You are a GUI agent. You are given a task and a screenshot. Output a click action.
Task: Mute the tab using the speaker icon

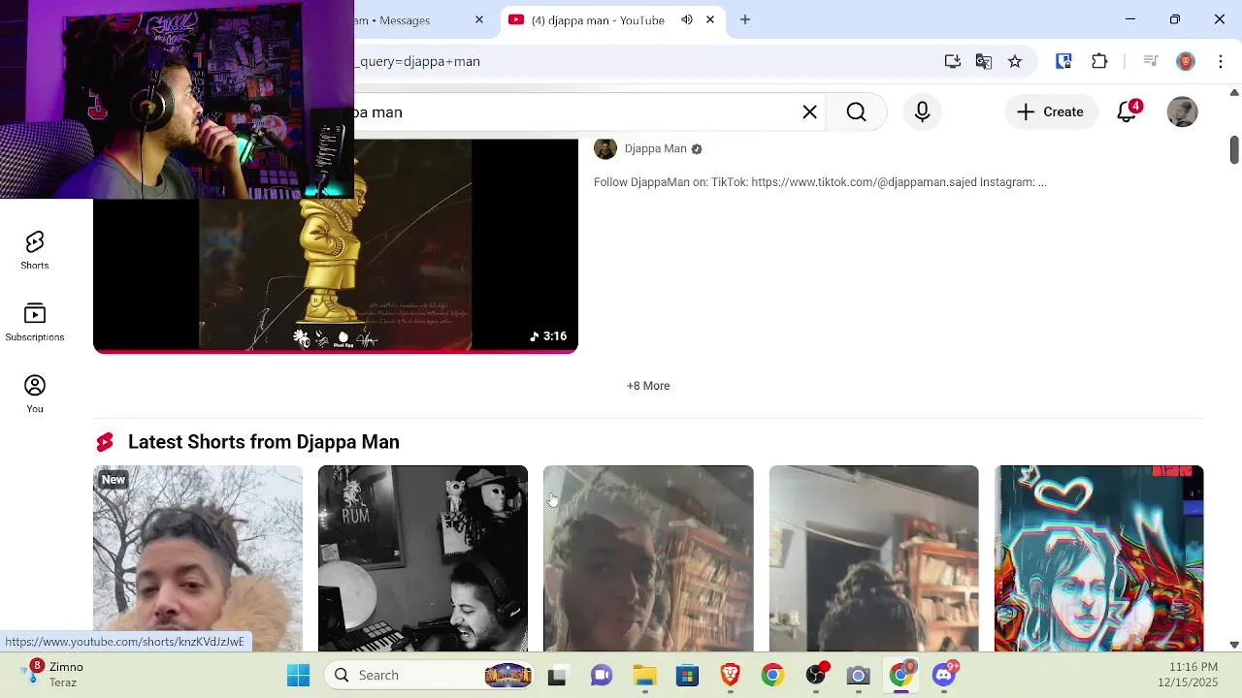[x=687, y=19]
